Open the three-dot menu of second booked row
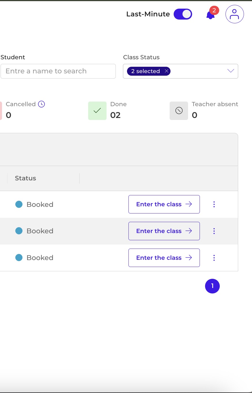The height and width of the screenshot is (393, 252). click(214, 231)
